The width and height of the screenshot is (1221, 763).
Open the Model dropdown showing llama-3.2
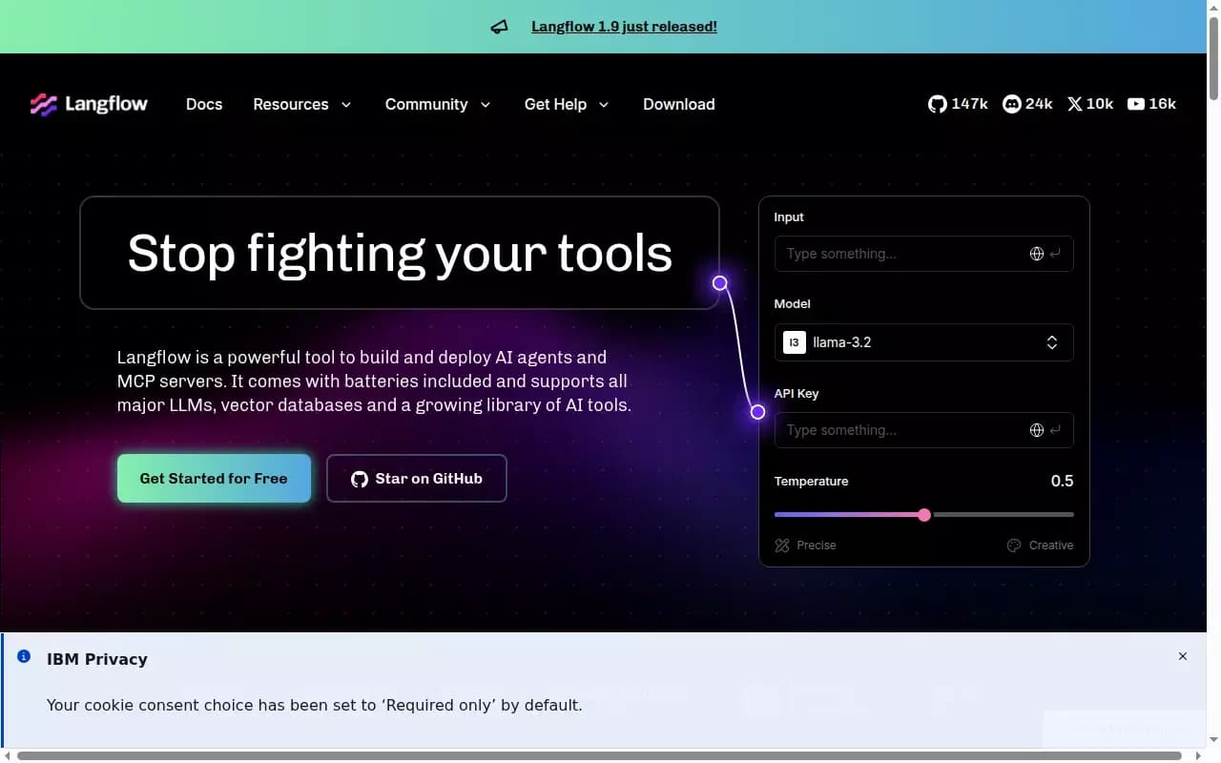[x=923, y=342]
